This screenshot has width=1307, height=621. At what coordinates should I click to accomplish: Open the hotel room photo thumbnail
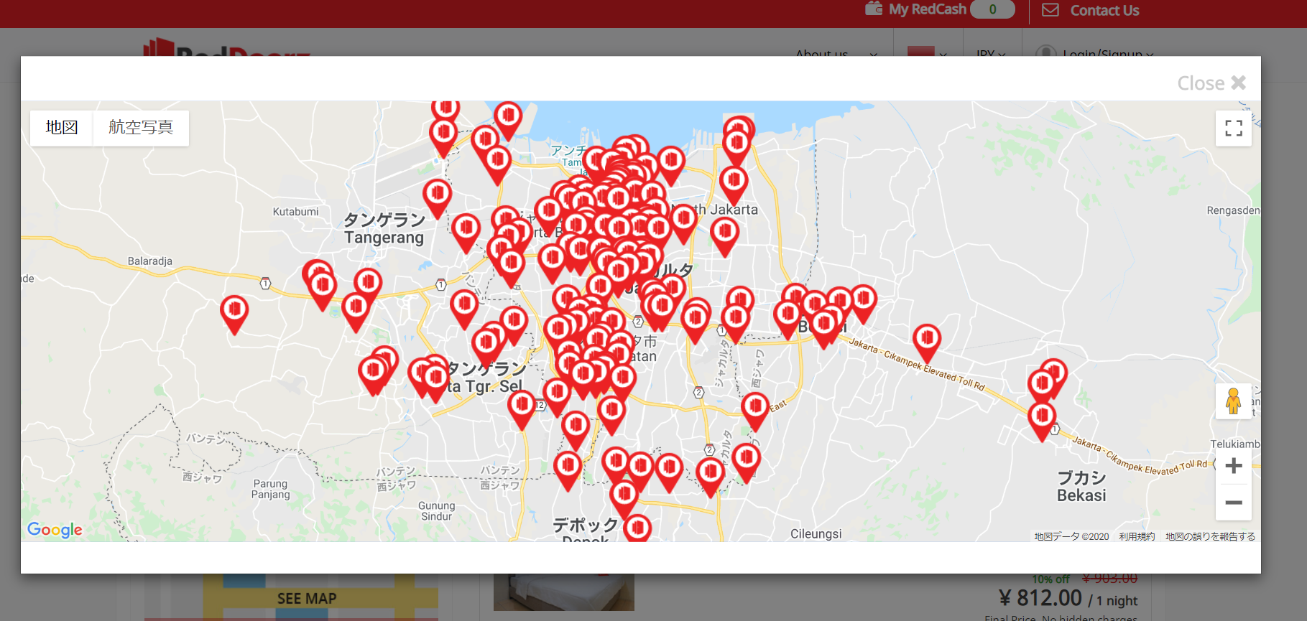tap(564, 592)
